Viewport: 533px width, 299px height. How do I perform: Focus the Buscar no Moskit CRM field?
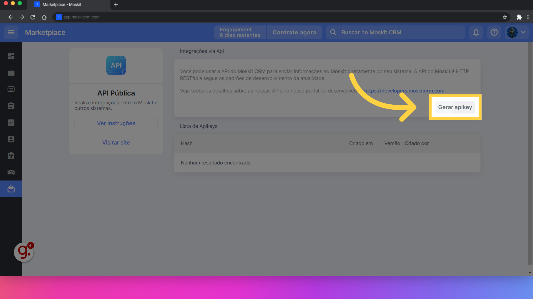pyautogui.click(x=396, y=32)
